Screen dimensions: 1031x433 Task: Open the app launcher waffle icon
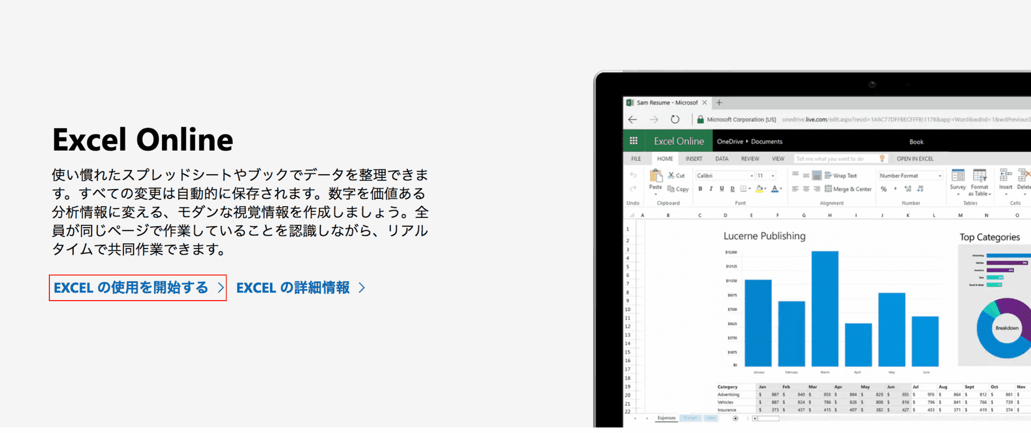(633, 141)
